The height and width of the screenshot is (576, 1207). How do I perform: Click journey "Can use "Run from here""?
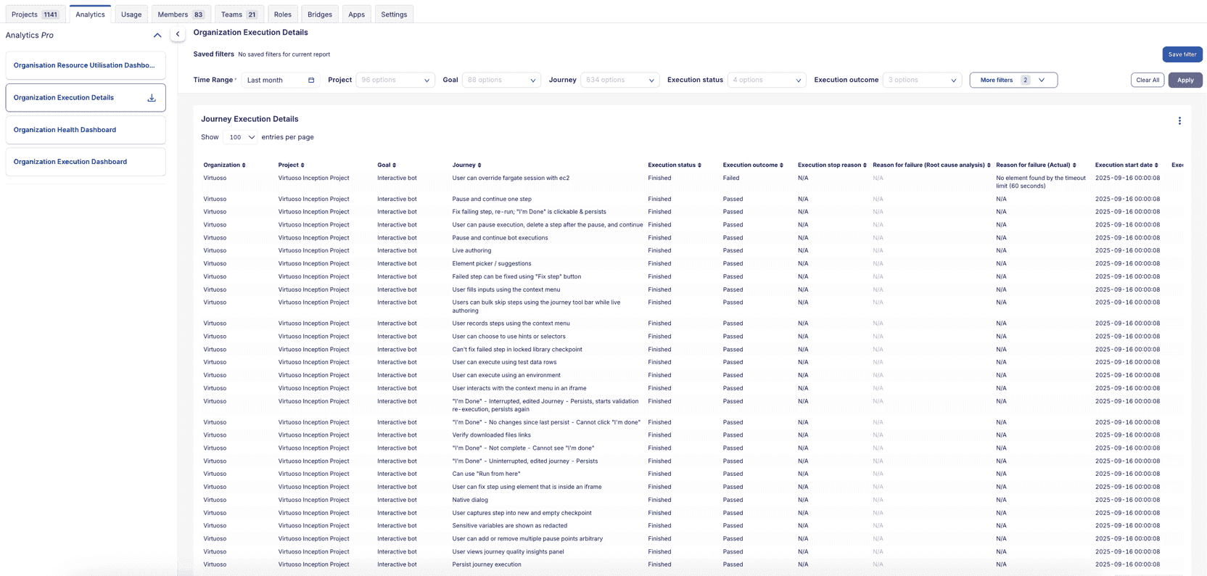click(486, 474)
